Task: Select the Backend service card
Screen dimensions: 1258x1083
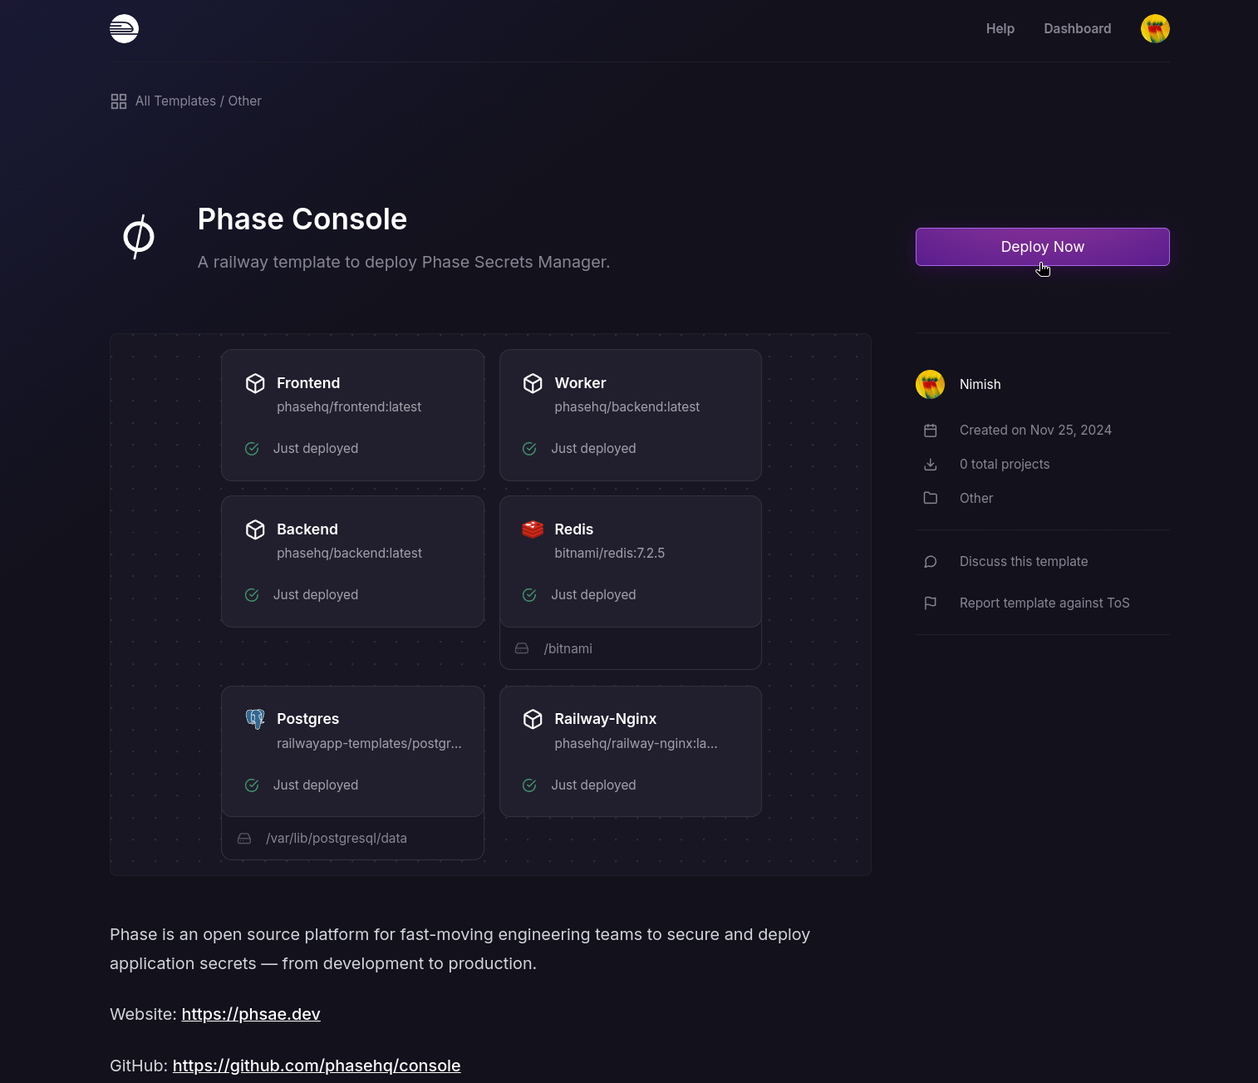Action: [x=352, y=562]
